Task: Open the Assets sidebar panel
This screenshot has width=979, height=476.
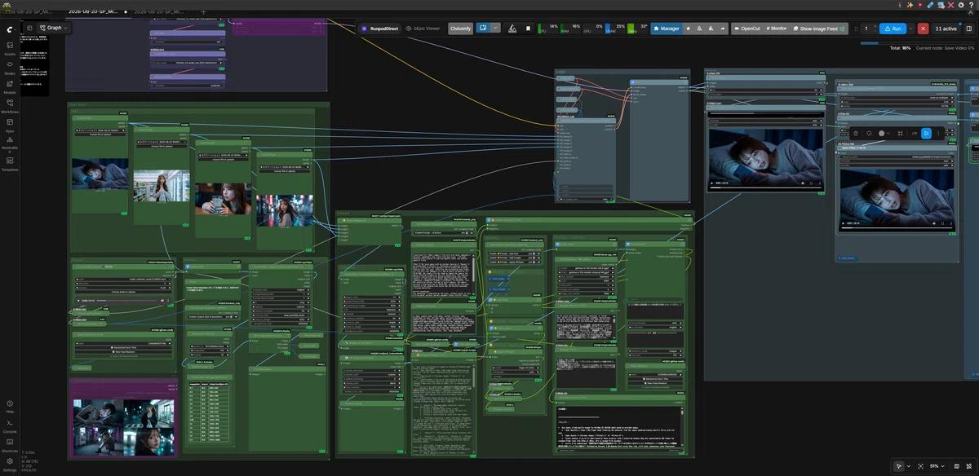Action: [x=10, y=49]
